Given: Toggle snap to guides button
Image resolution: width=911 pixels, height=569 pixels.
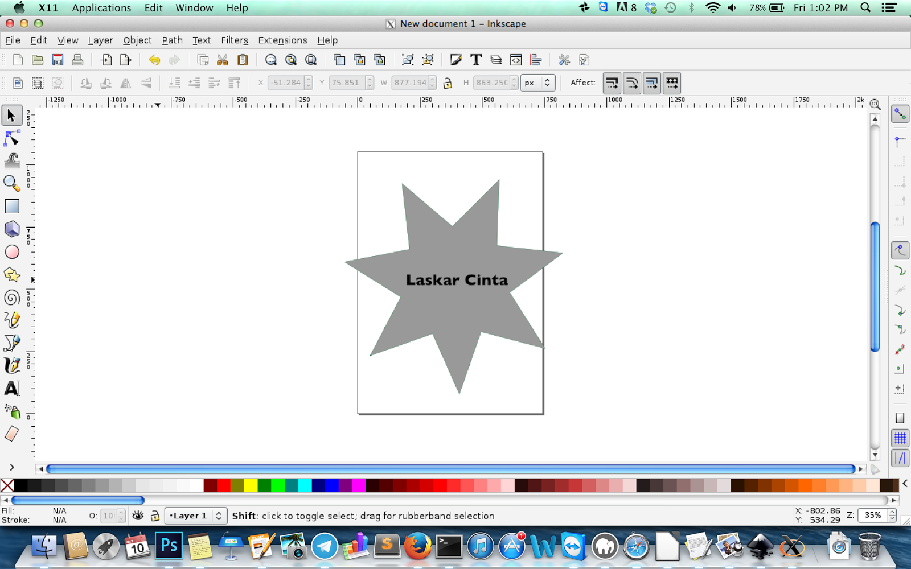Looking at the screenshot, I should 900,458.
